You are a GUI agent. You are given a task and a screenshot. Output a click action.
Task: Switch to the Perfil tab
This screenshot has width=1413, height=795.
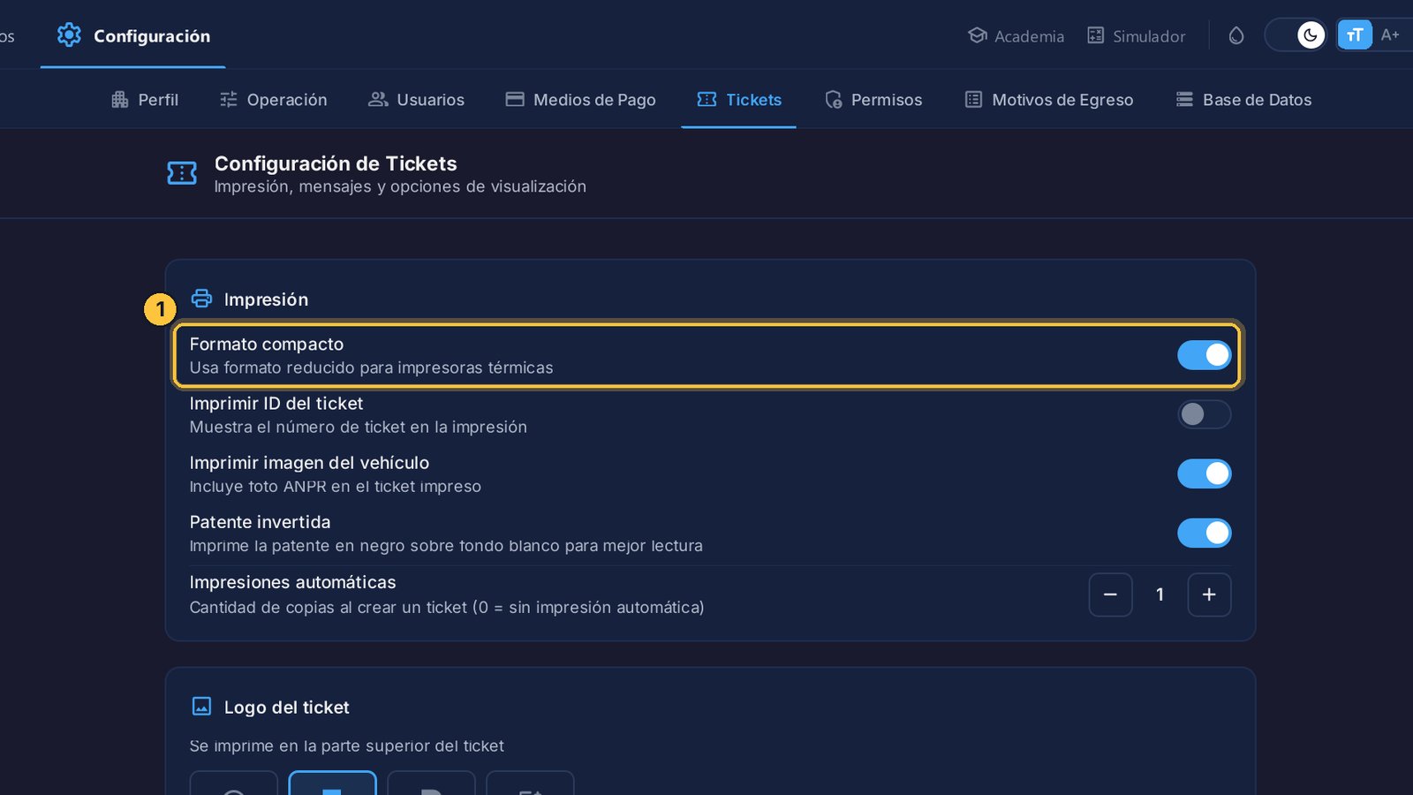click(145, 100)
